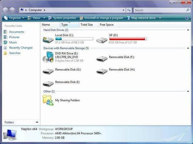Click Computer in the address breadcrumb

click(x=35, y=10)
